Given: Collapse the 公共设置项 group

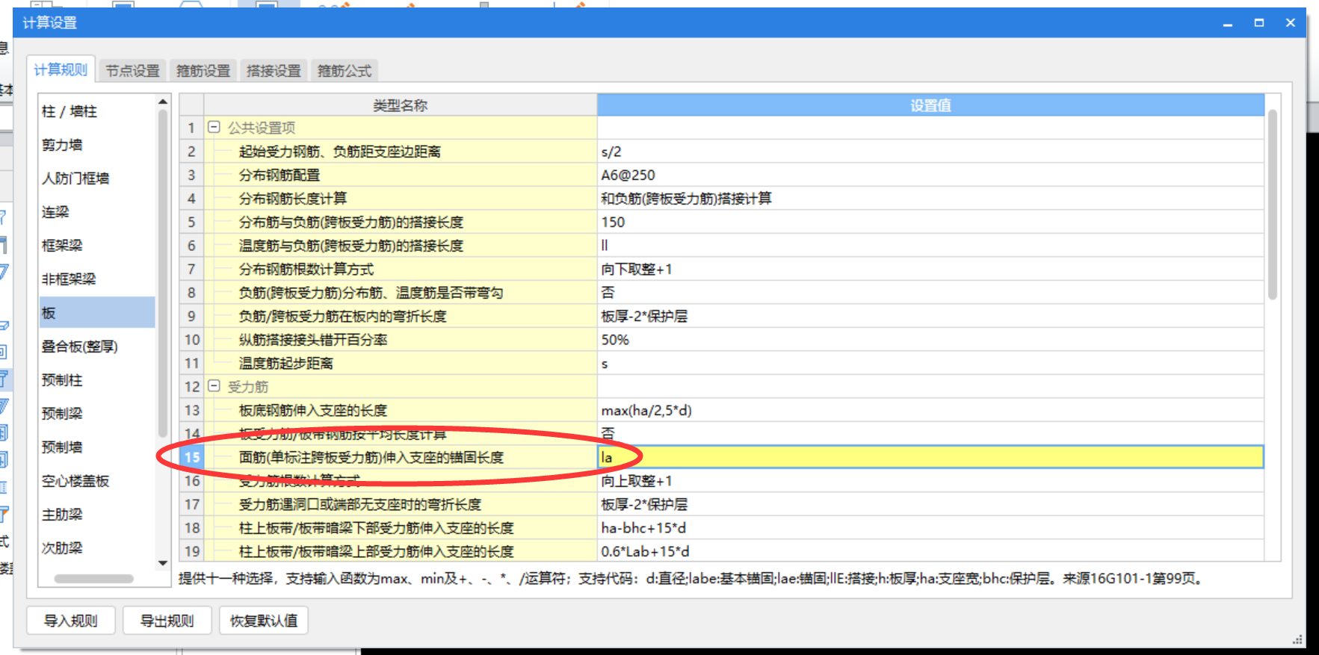Looking at the screenshot, I should pos(214,127).
